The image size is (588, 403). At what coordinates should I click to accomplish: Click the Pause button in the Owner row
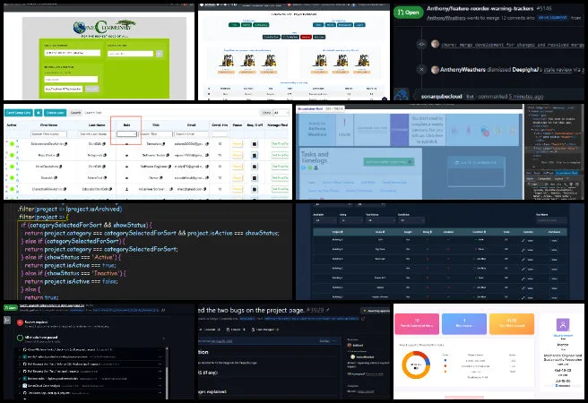click(237, 178)
